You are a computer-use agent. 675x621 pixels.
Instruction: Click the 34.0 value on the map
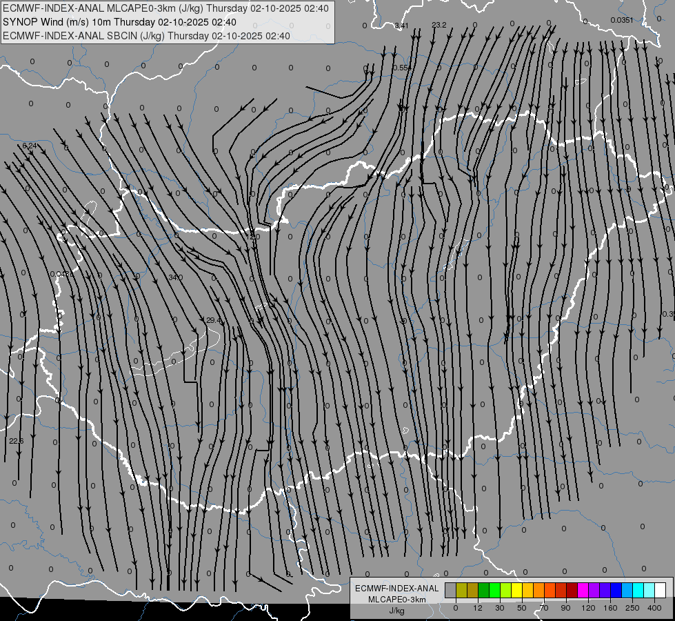[x=176, y=277]
